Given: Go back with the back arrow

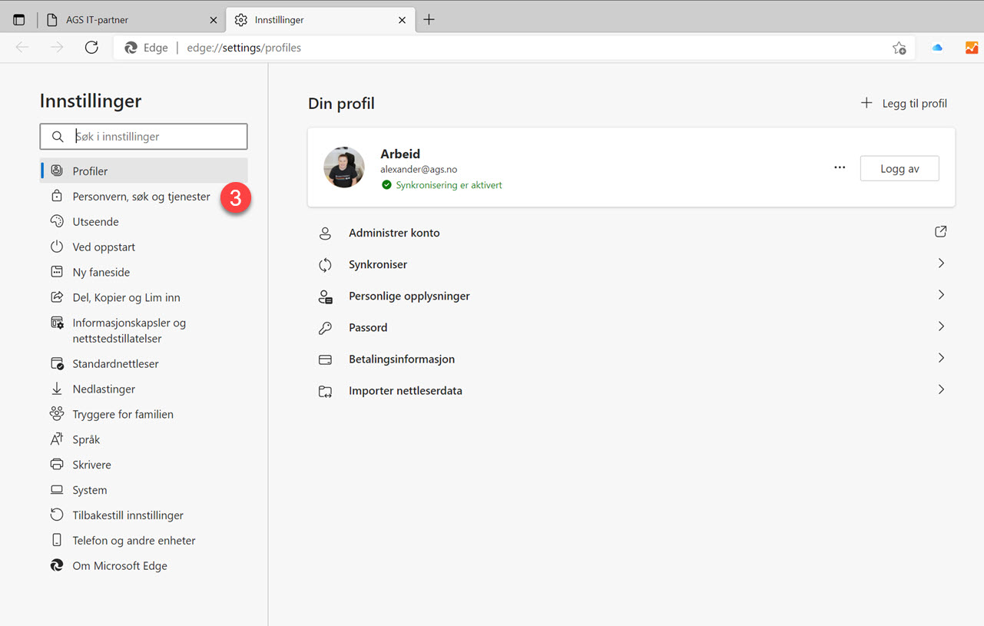Looking at the screenshot, I should click(22, 48).
